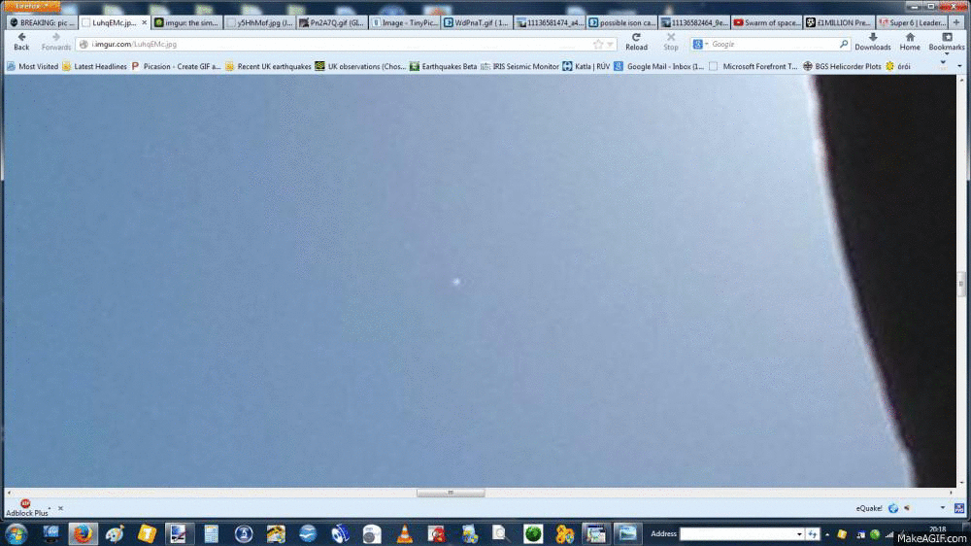Expand the URL bar history dropdown arrow
The width and height of the screenshot is (971, 546).
coord(612,45)
